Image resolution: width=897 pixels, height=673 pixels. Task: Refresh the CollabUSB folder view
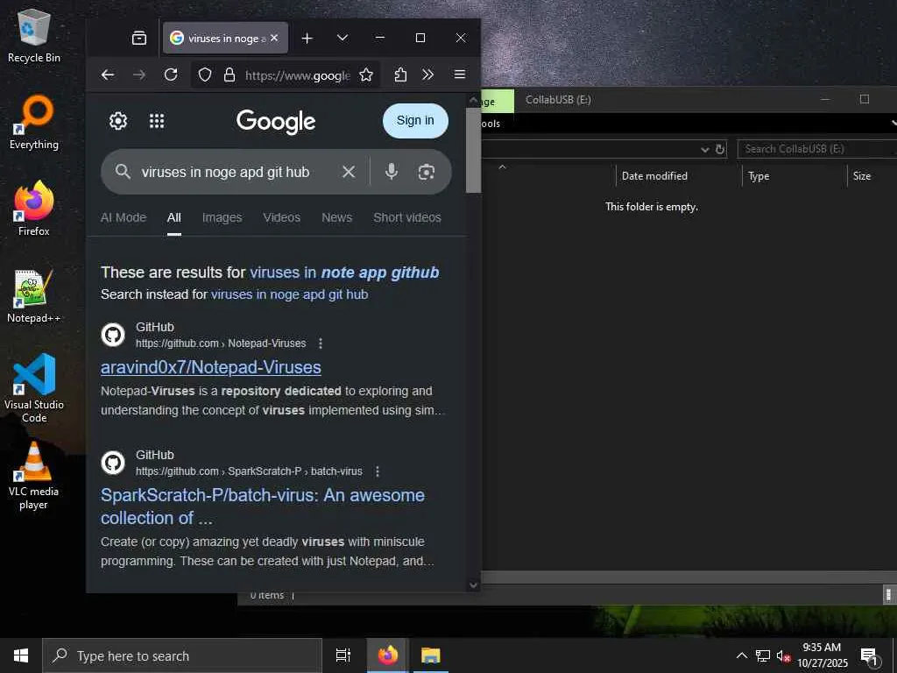(720, 149)
